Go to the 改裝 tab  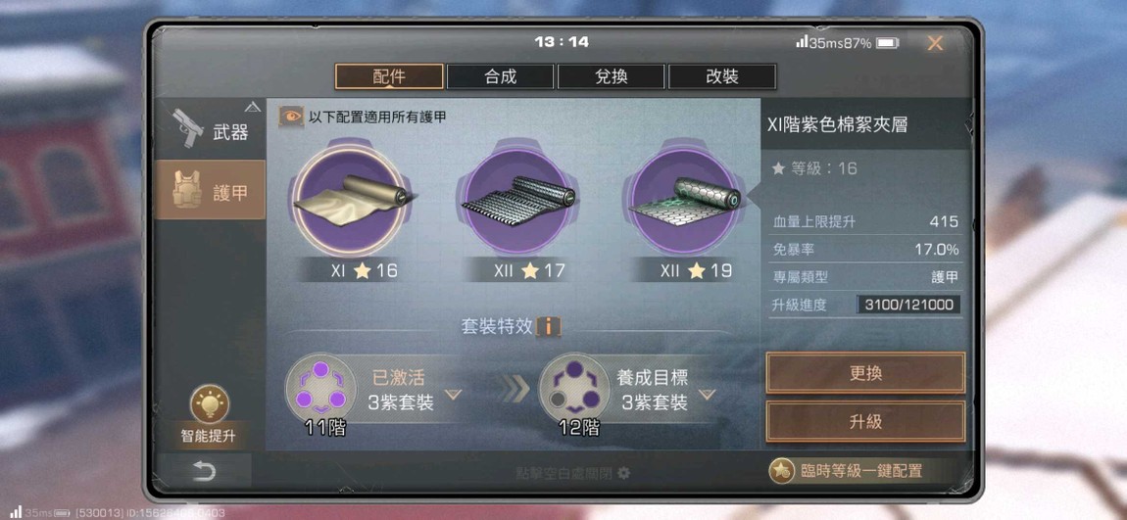(722, 76)
